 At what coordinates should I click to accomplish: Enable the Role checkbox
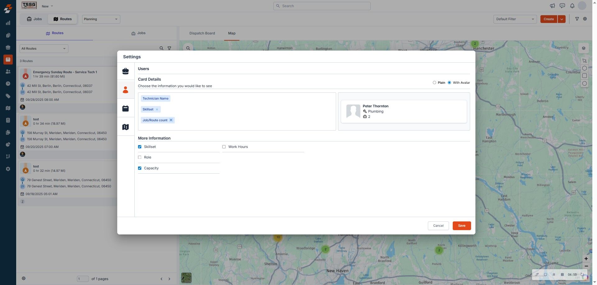140,157
